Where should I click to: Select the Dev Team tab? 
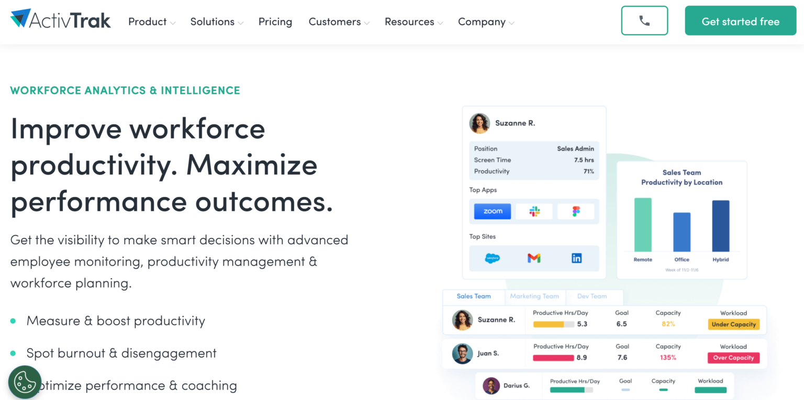591,296
